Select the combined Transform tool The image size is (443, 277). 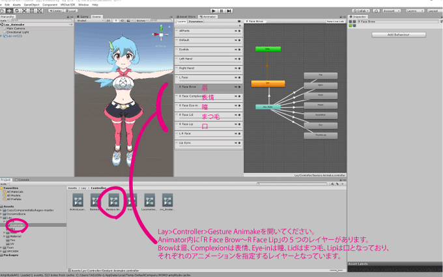point(39,10)
